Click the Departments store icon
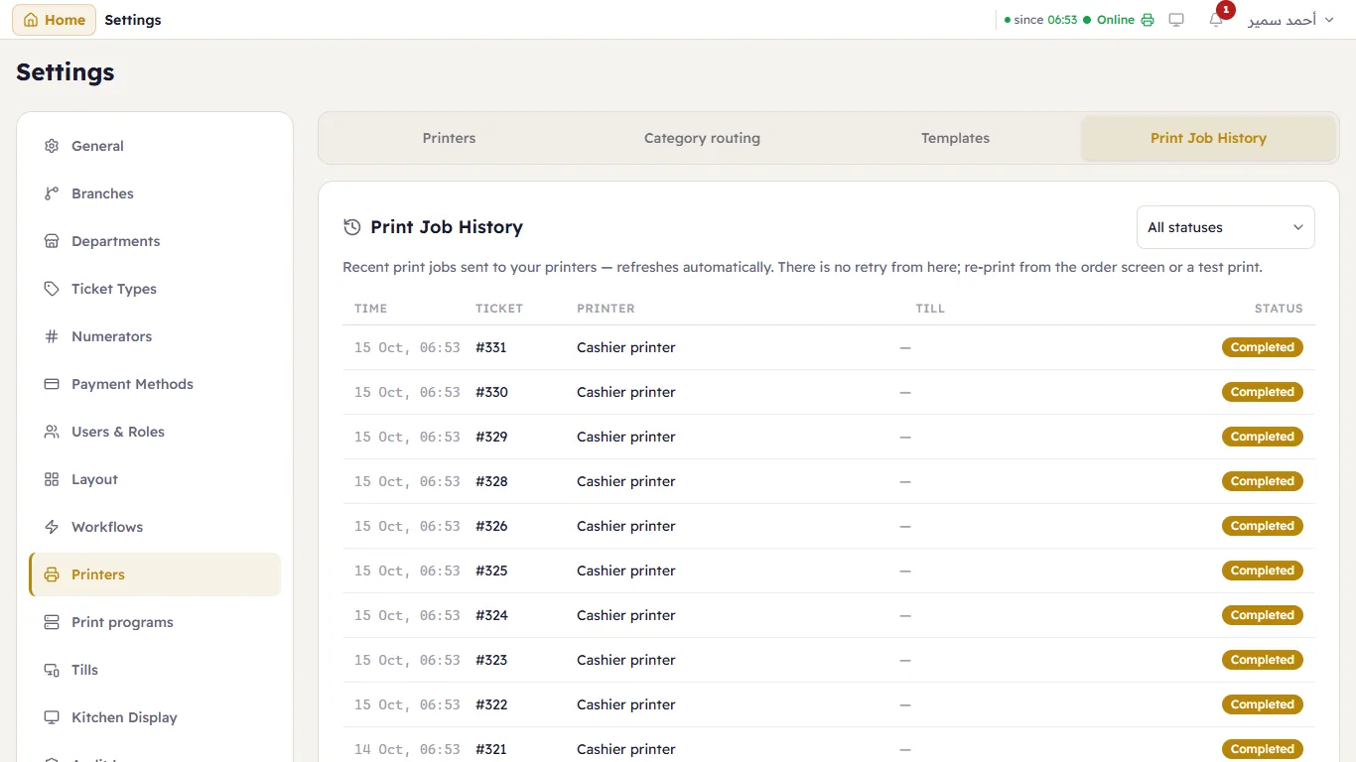Screen dimensions: 1356x762 [52, 241]
